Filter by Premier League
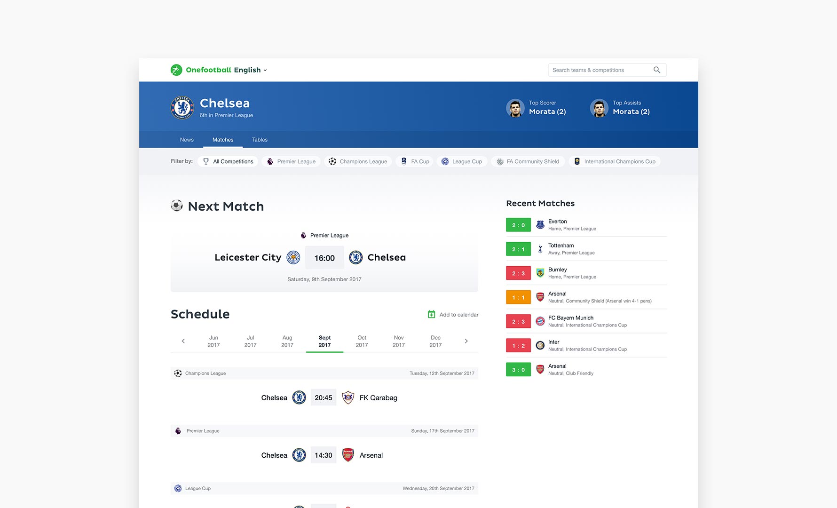The image size is (837, 508). (x=291, y=161)
